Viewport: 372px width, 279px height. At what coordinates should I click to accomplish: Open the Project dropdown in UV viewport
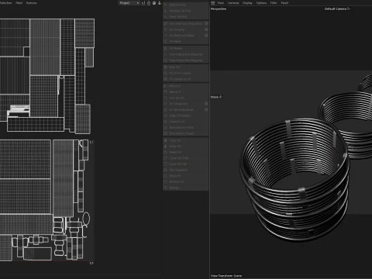pyautogui.click(x=129, y=3)
